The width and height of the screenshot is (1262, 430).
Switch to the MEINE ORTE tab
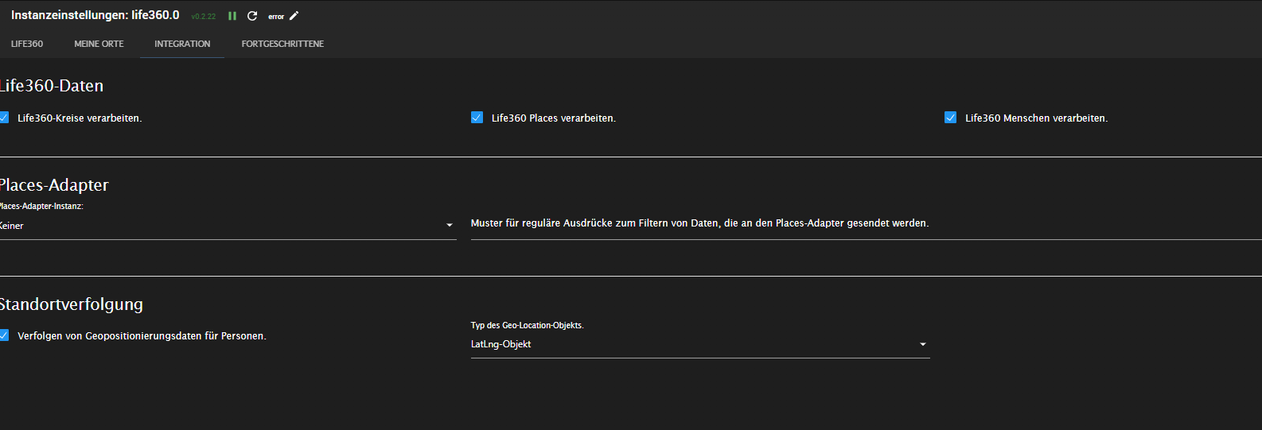point(99,44)
